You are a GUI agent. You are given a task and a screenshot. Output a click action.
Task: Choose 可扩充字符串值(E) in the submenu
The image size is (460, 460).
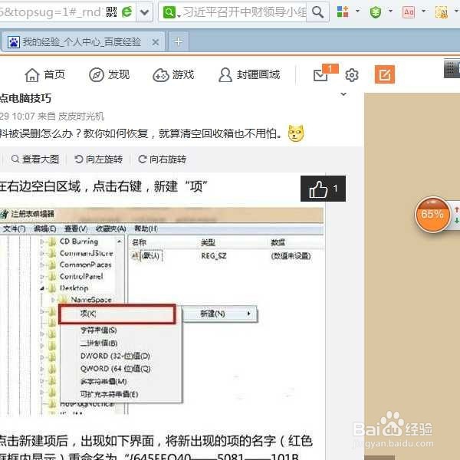tap(109, 394)
